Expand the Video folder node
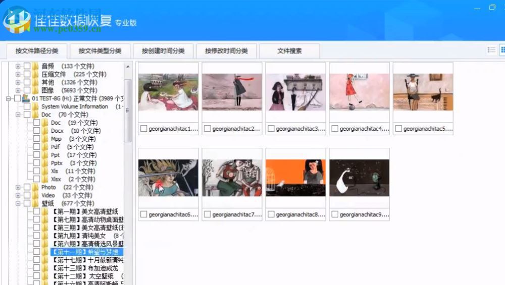The image size is (505, 285). [18, 195]
